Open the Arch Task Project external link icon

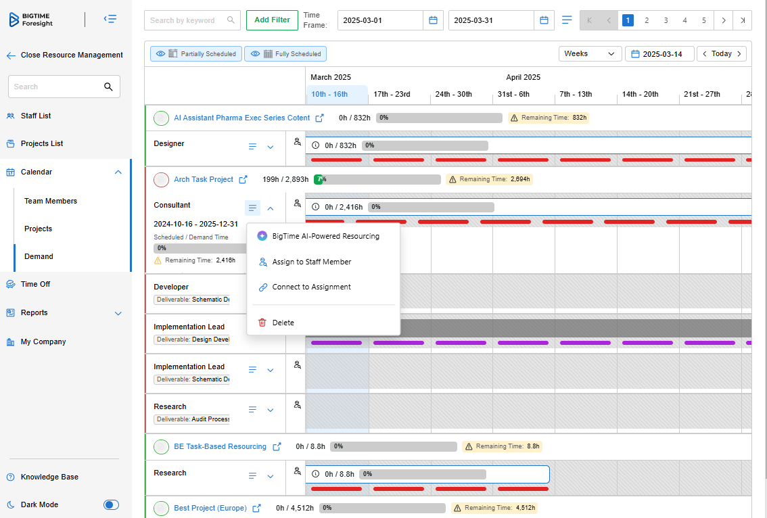243,179
